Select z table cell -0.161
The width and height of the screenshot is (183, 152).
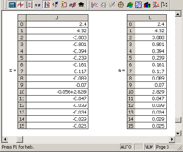[x=57, y=65]
